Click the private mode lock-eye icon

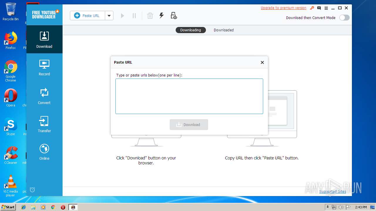pos(174,16)
